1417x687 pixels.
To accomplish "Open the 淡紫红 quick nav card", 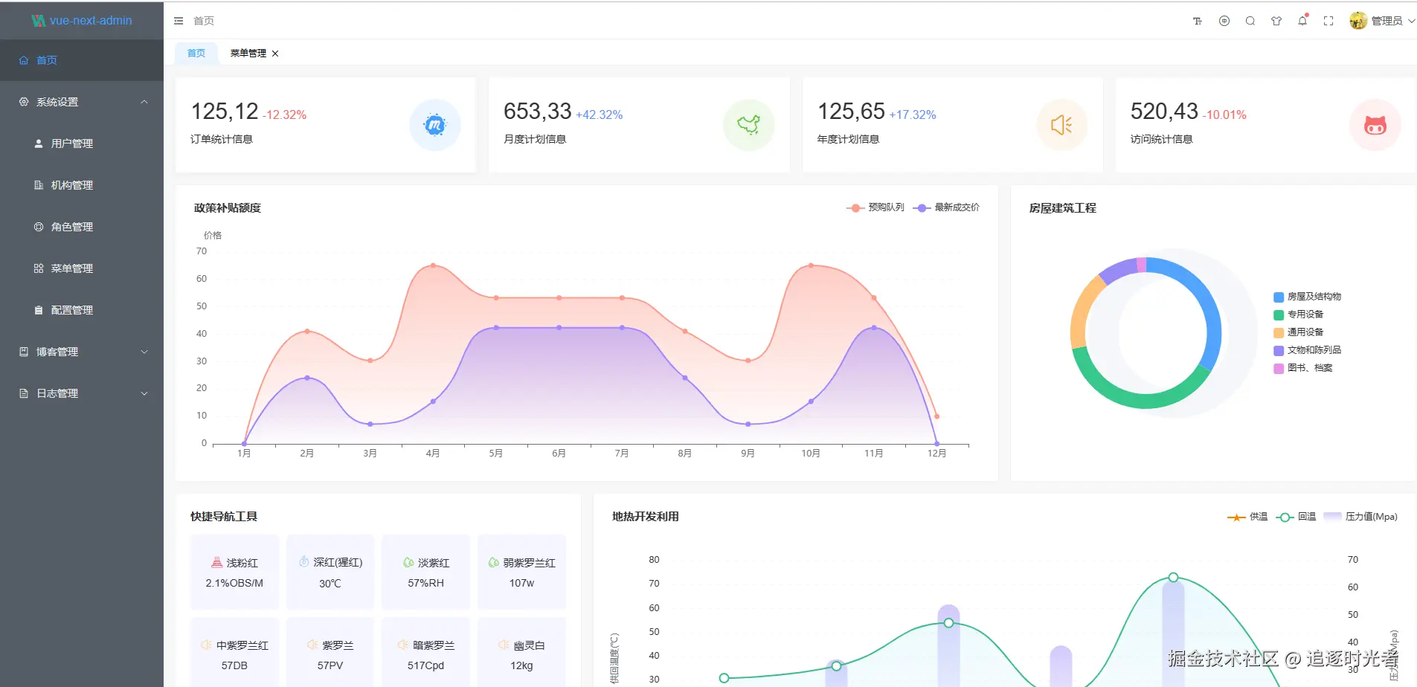I will coord(425,572).
